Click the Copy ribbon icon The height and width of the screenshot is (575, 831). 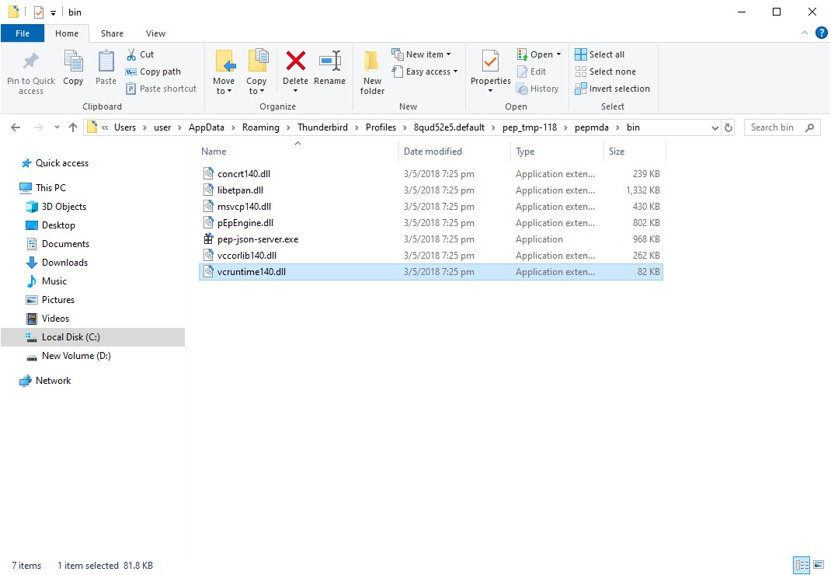[x=73, y=68]
